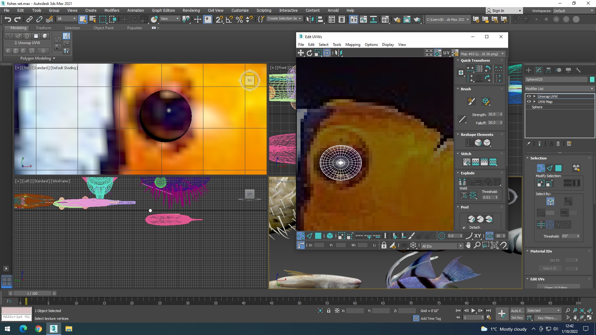Expand the Unwrap UVW modifier arrow

coord(535,96)
